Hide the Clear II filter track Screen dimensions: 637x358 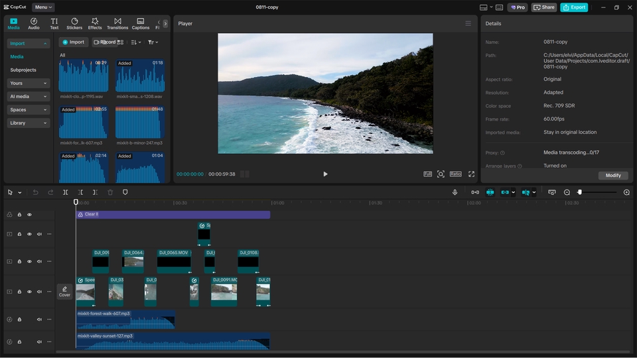point(29,215)
